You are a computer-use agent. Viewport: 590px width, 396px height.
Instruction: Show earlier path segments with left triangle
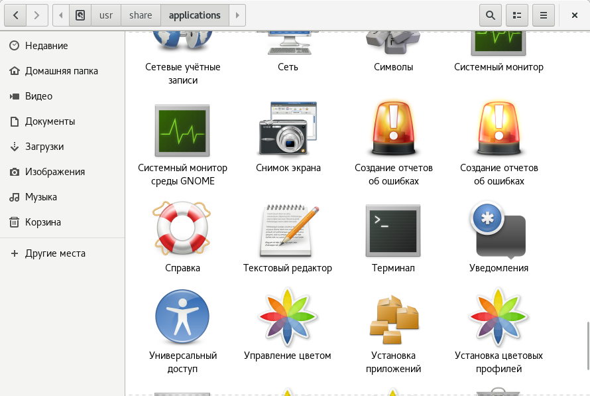(x=61, y=15)
